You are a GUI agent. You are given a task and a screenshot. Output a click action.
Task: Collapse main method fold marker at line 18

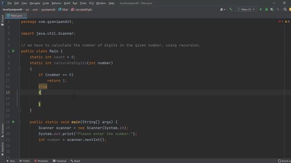[20, 122]
